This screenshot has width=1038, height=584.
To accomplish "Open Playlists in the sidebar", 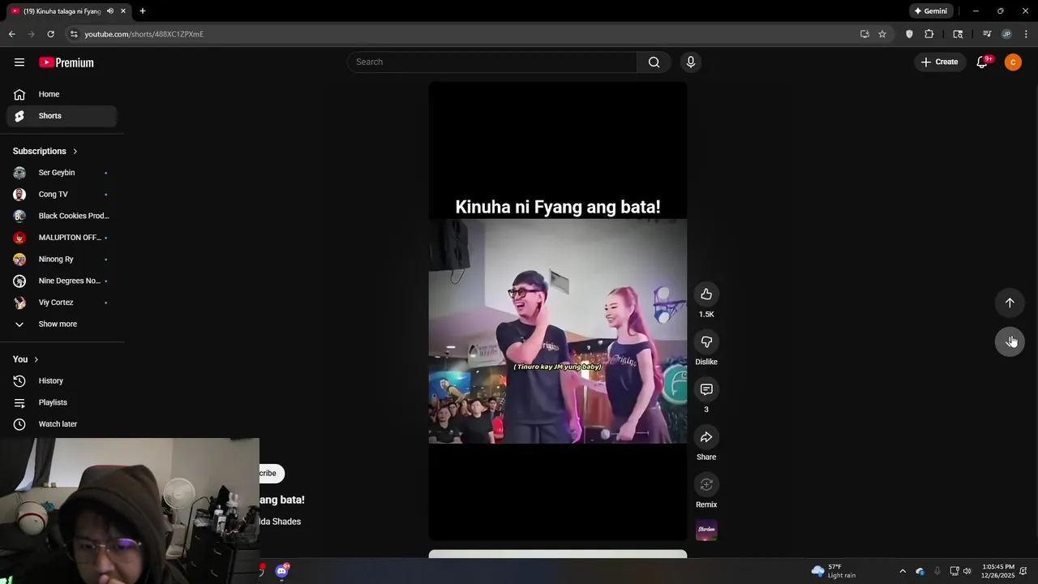I will pos(62,402).
